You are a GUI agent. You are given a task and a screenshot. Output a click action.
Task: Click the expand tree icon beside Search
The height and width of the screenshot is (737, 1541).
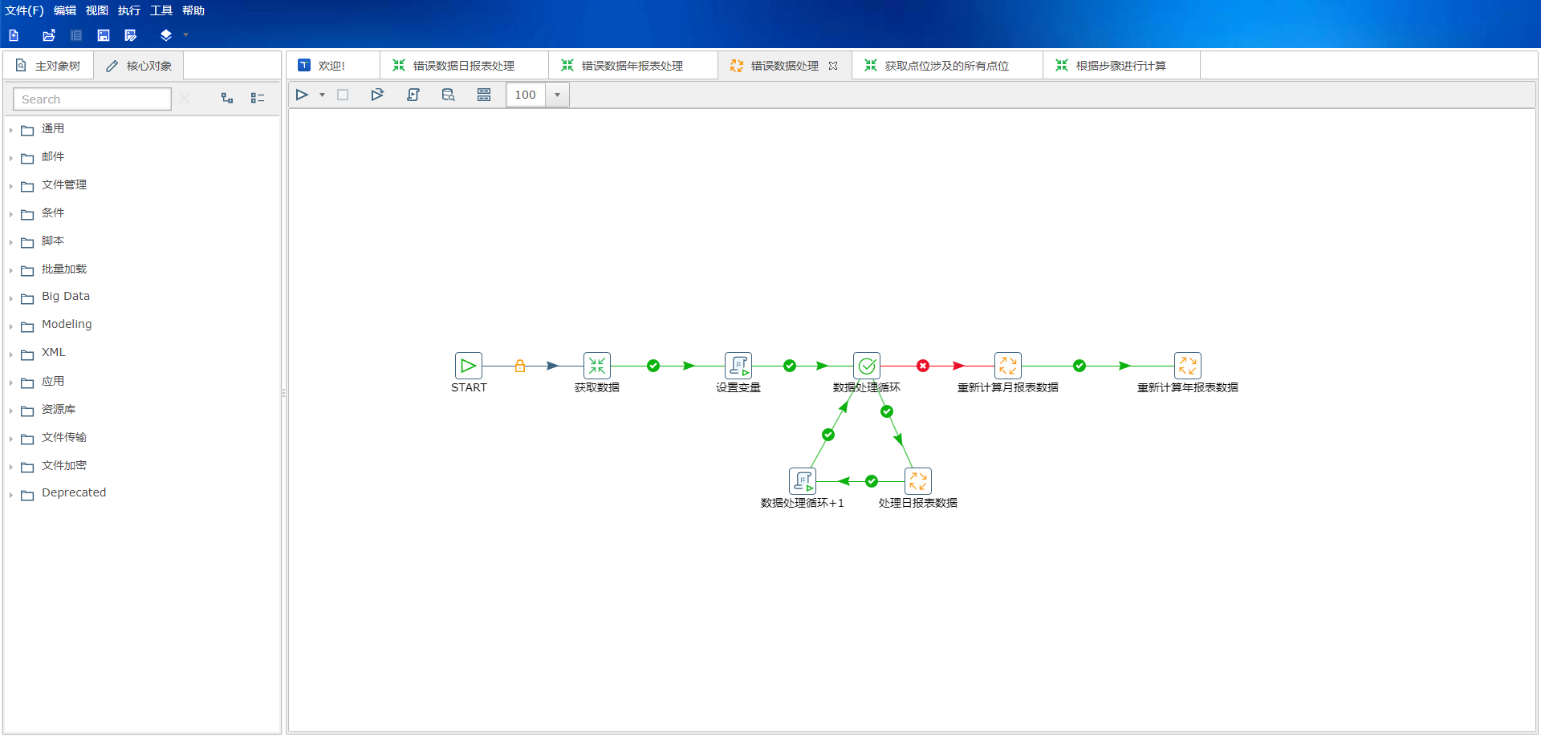pyautogui.click(x=227, y=98)
